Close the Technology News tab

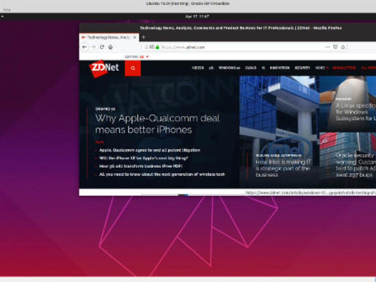135,37
